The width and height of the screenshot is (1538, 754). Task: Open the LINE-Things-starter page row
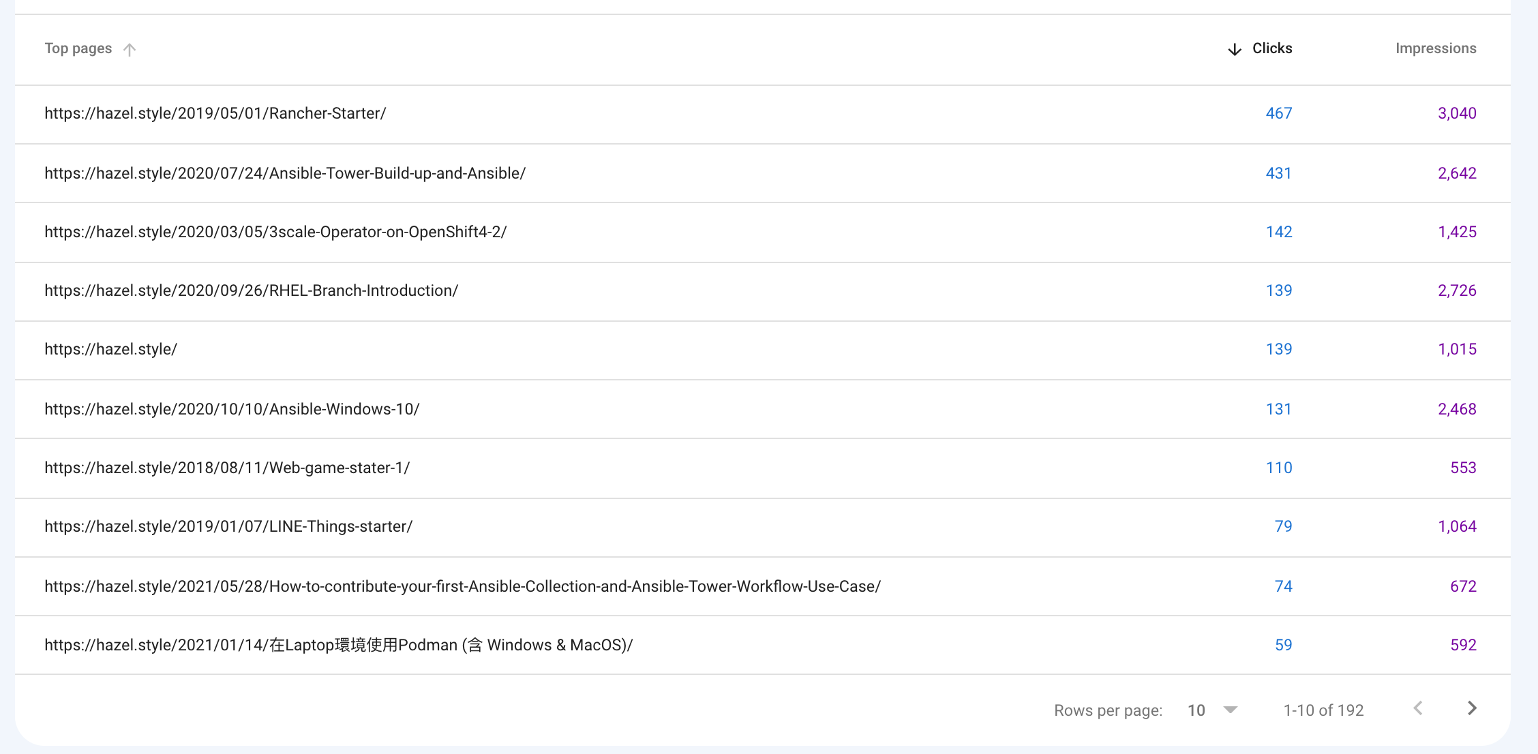pos(763,527)
